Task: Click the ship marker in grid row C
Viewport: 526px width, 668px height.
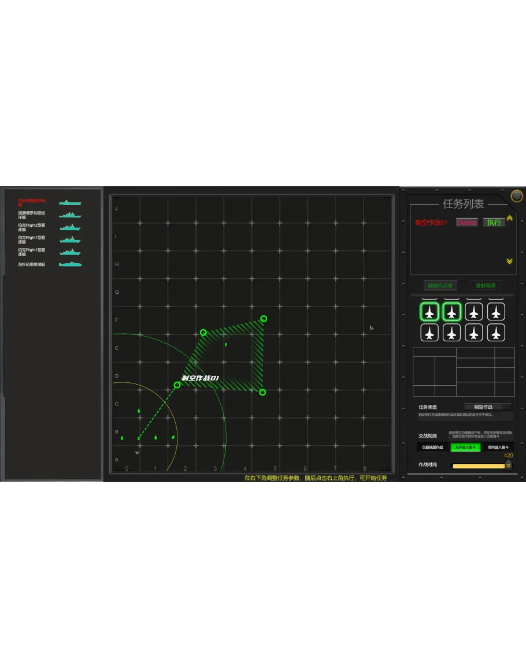Action: [x=139, y=411]
